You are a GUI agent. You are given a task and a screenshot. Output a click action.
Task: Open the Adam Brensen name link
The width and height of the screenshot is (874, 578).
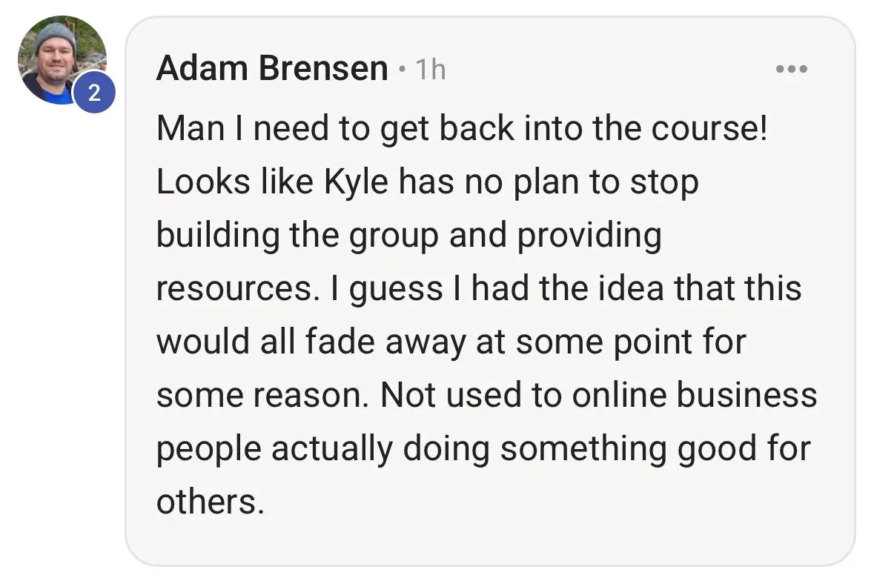click(271, 70)
